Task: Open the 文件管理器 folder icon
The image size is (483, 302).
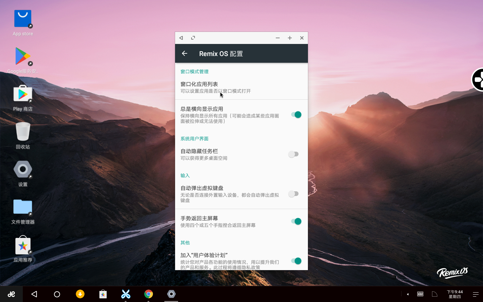Action: click(x=23, y=211)
